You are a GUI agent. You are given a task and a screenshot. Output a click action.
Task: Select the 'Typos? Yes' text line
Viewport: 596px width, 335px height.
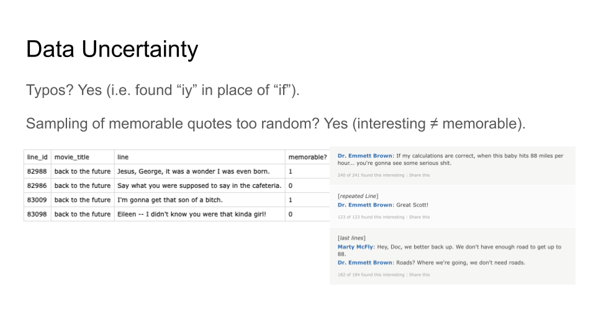click(163, 91)
